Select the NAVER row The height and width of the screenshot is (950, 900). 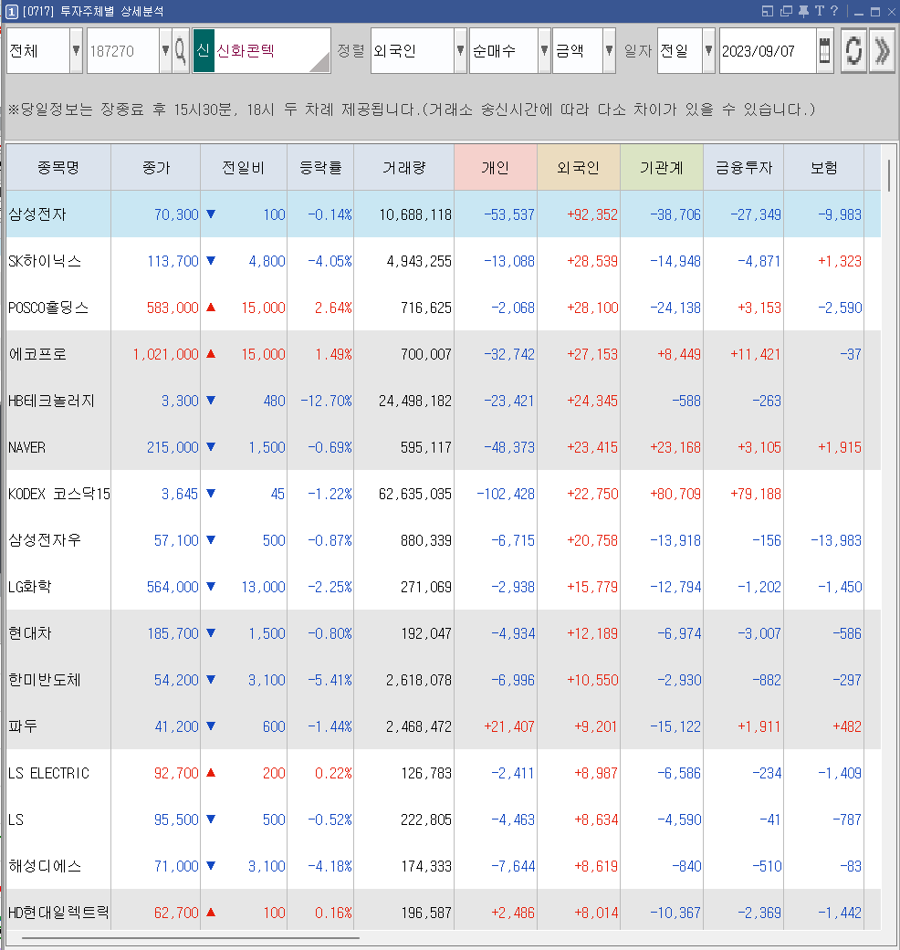pos(443,447)
